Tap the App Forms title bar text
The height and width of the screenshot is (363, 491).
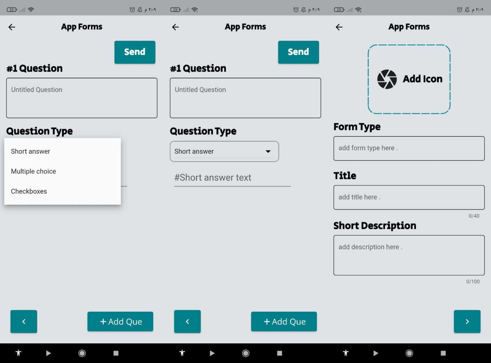pos(81,26)
